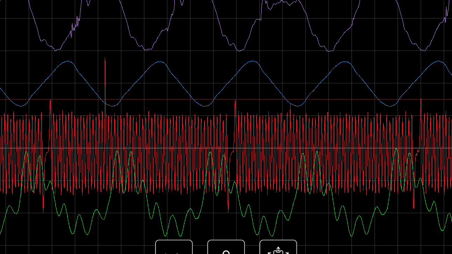
Task: Click the share/export icon button
Action: coord(278,248)
